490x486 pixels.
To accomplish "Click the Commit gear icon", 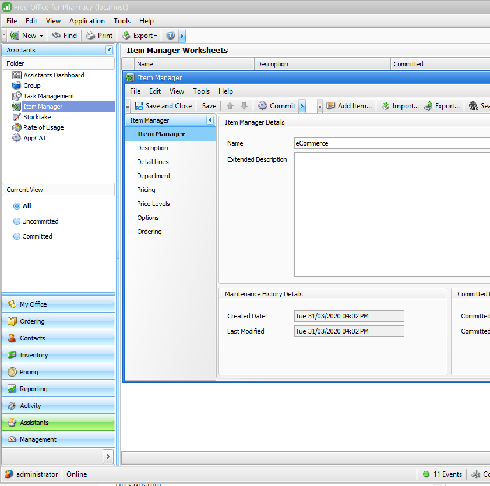I will (x=263, y=106).
